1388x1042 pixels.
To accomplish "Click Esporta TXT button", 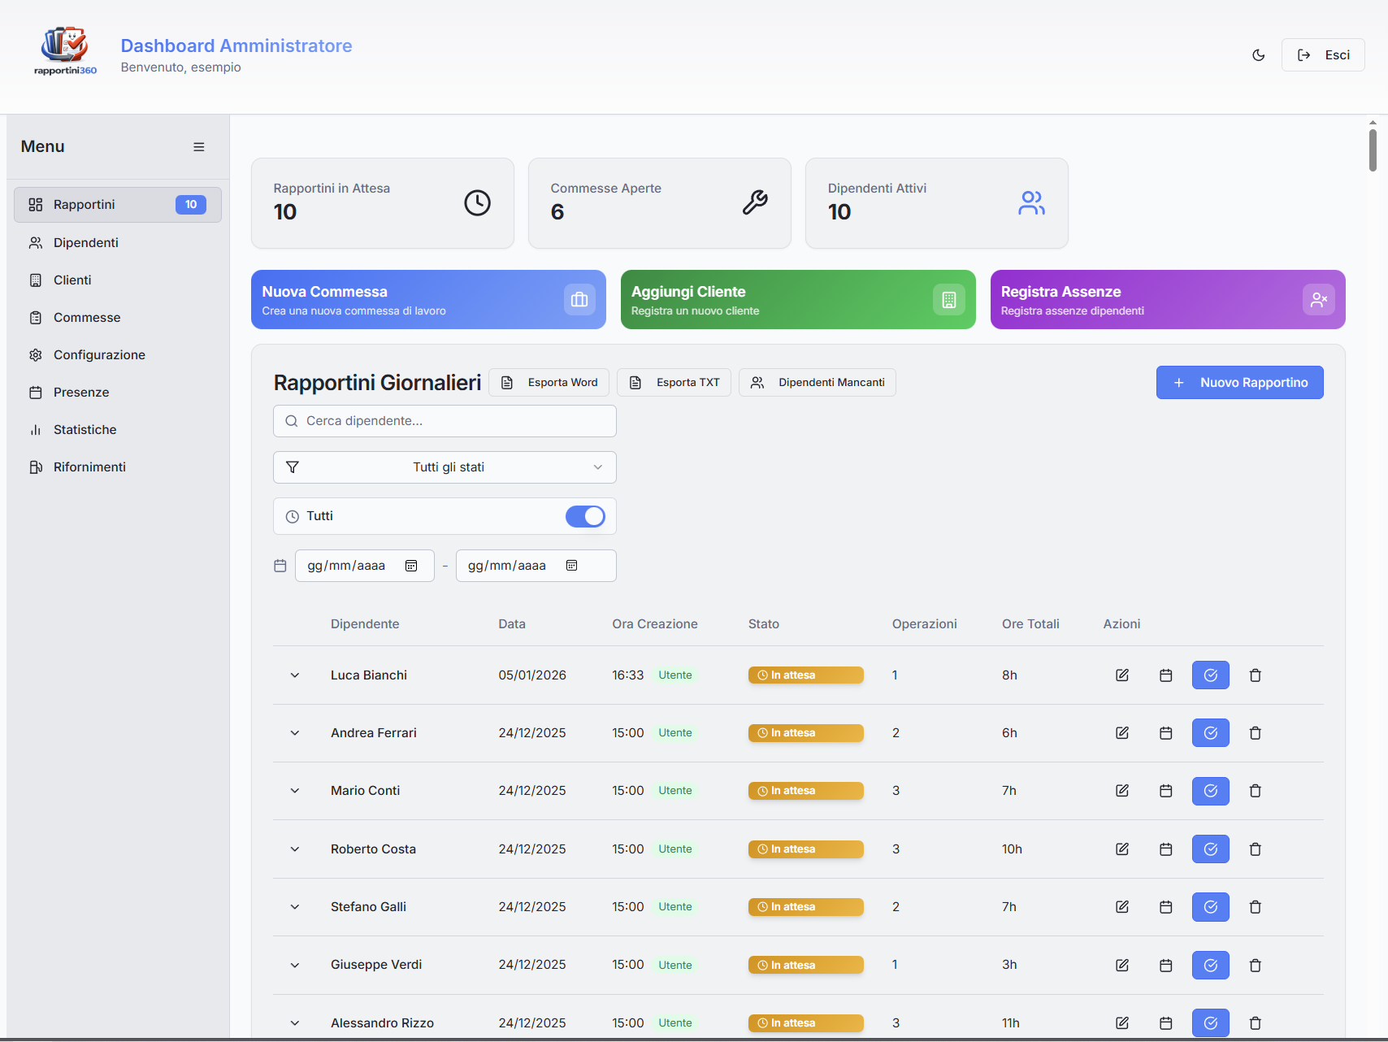I will click(x=674, y=383).
